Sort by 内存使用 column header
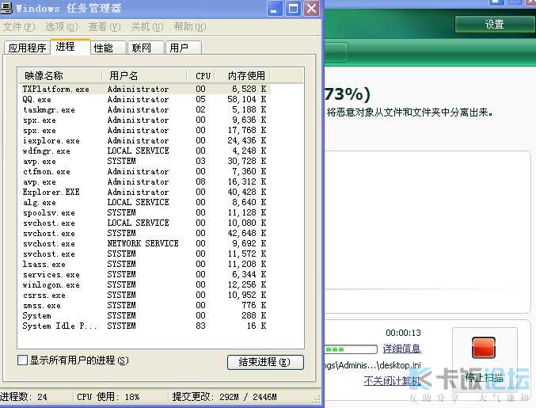 tap(243, 75)
